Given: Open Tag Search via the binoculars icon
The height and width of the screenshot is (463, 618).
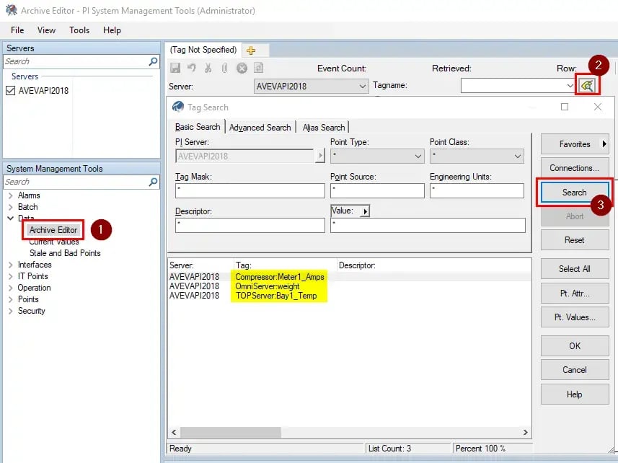Looking at the screenshot, I should tap(588, 85).
